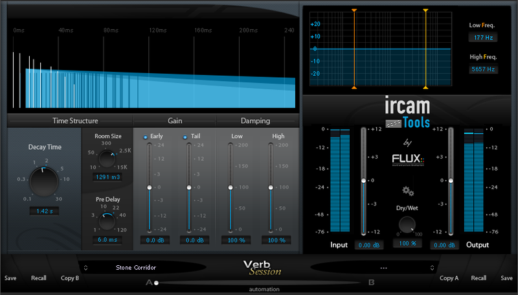Toggle the Early gain enable LED
The width and height of the screenshot is (518, 295).
(x=145, y=137)
